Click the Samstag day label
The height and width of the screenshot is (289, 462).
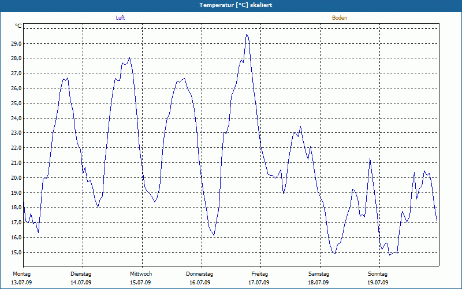(x=319, y=274)
